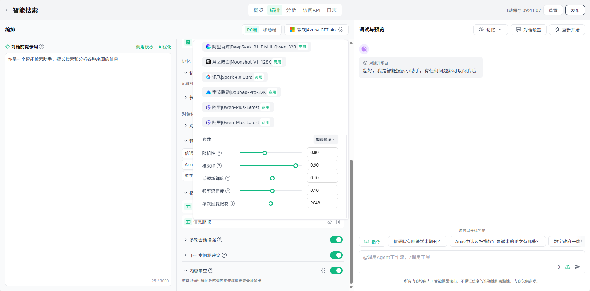Expand the 下一步问题建议 section
This screenshot has width=590, height=291.
pos(186,255)
